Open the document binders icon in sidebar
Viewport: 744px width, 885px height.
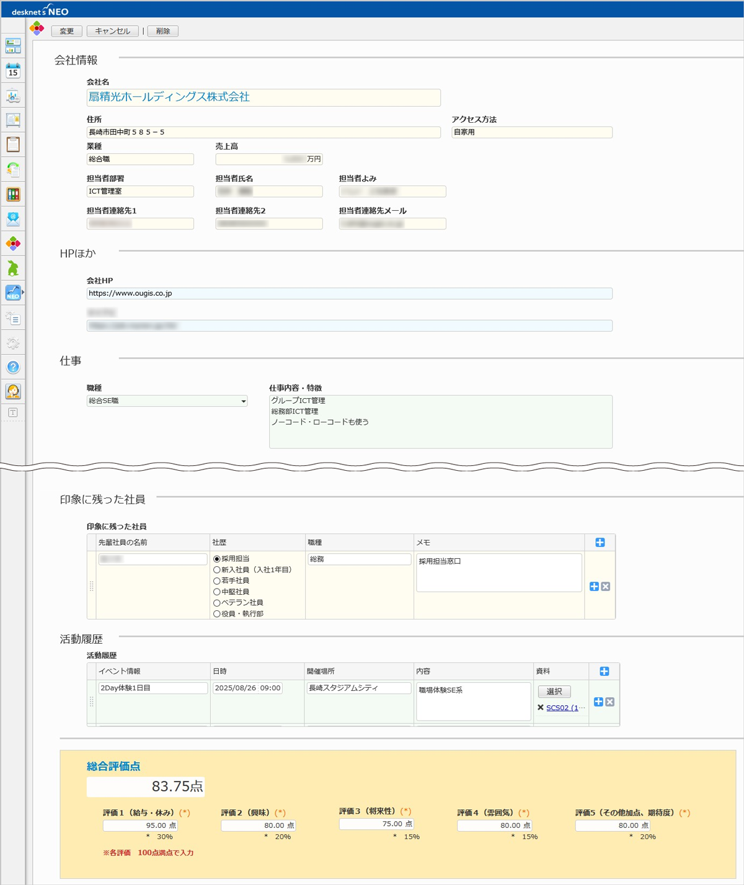pos(13,194)
